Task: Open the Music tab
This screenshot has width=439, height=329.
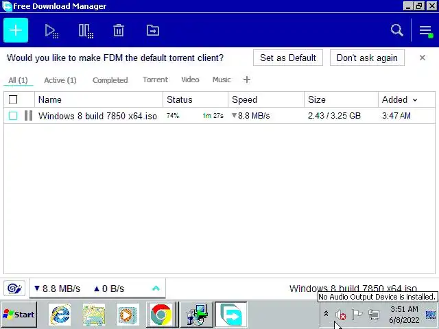Action: click(222, 80)
